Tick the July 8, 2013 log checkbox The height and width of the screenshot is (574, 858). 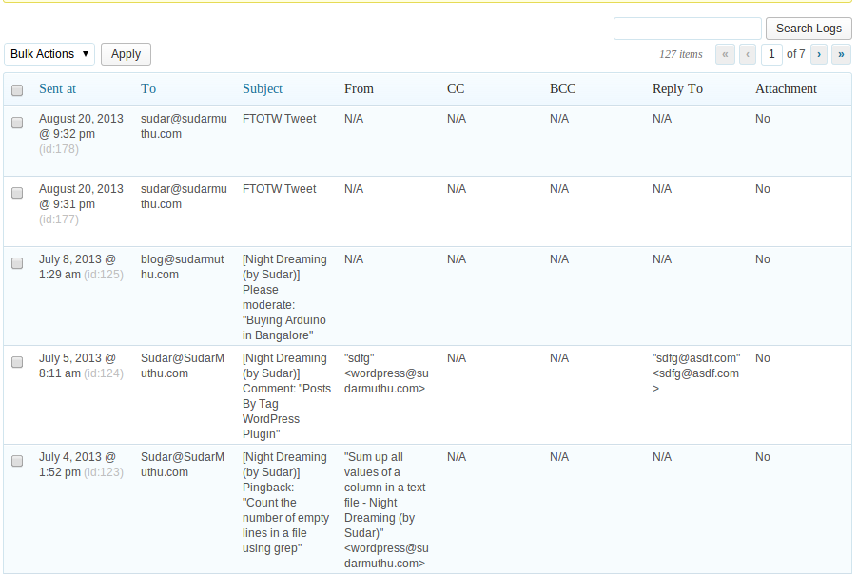click(x=17, y=263)
